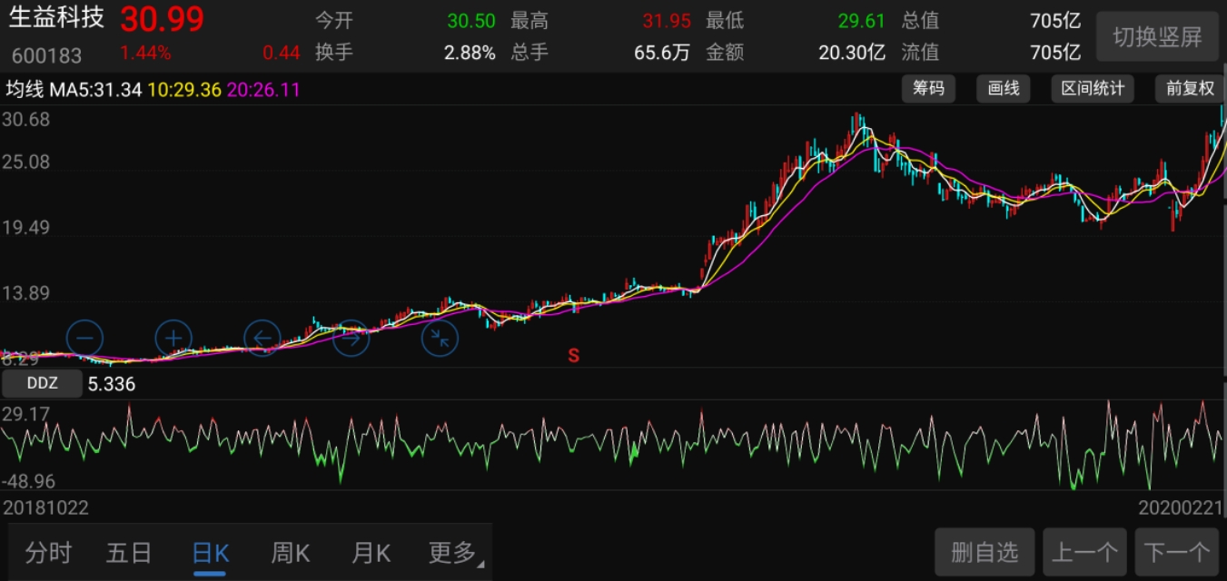Tap the stock code 600183

coord(46,55)
